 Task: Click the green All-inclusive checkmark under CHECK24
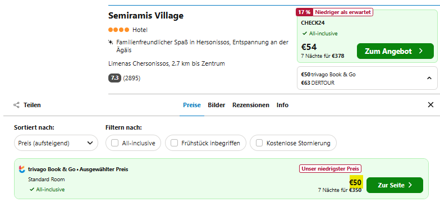click(x=304, y=34)
